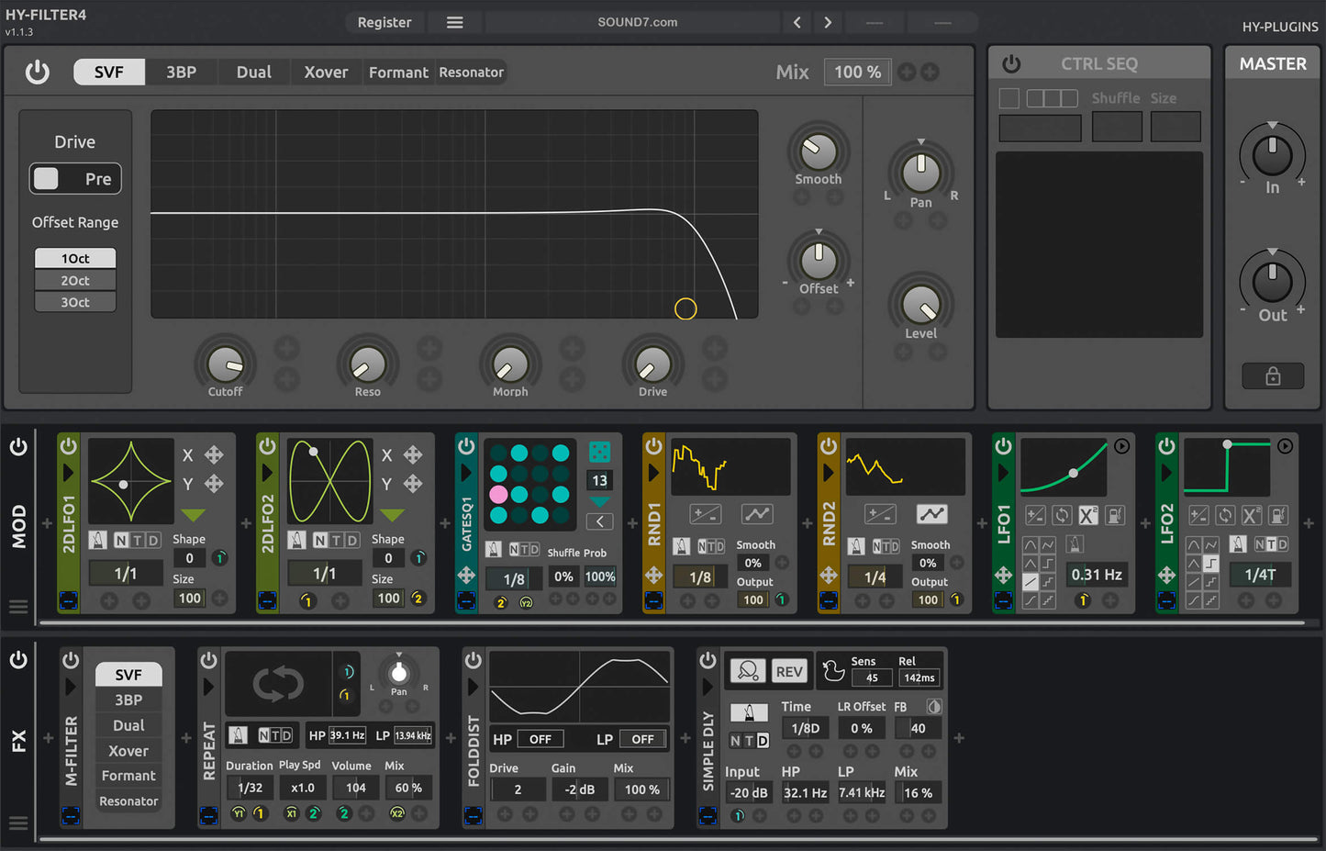Expand SIMPLE DLY module with side arrow
This screenshot has height=851, width=1326.
(x=708, y=687)
